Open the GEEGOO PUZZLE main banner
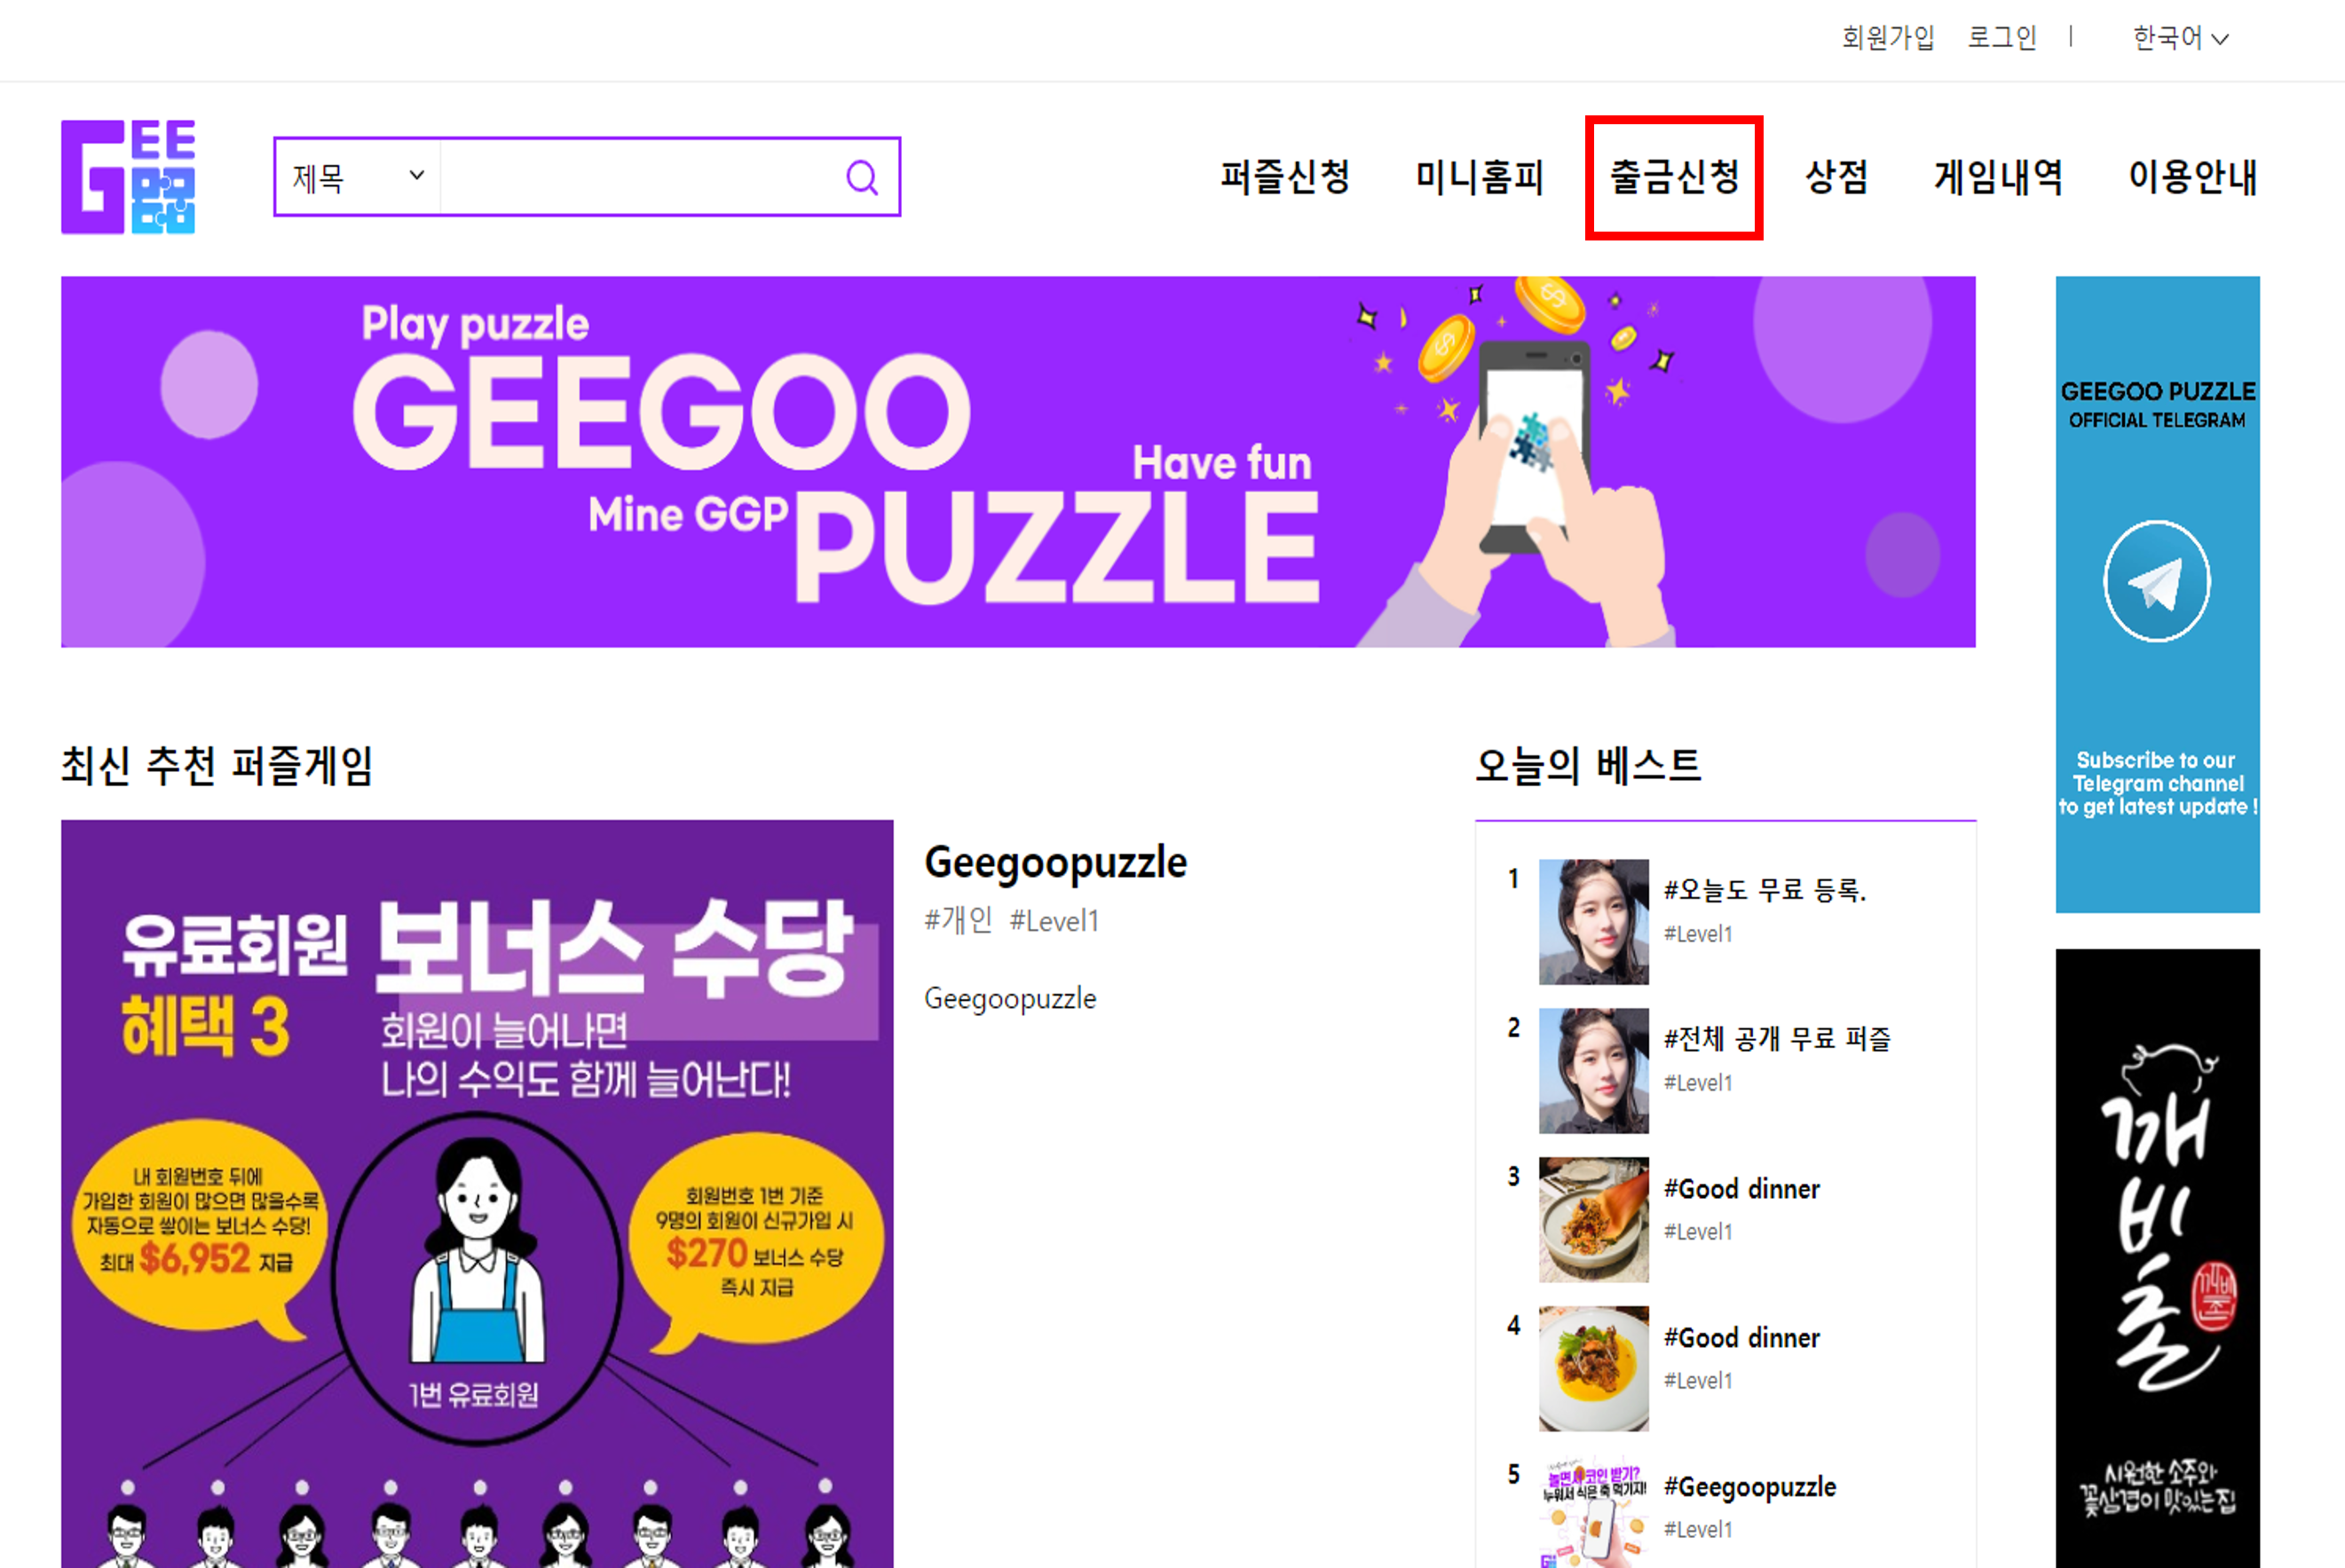Screen dimensions: 2345x1568 click(1018, 462)
